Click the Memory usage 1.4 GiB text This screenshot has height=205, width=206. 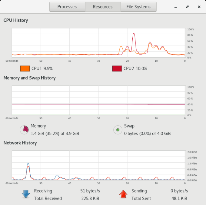point(55,133)
